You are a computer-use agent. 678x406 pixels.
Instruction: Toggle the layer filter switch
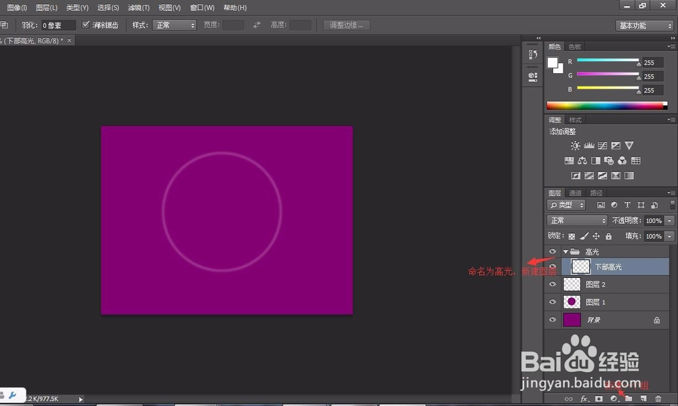pyautogui.click(x=672, y=204)
